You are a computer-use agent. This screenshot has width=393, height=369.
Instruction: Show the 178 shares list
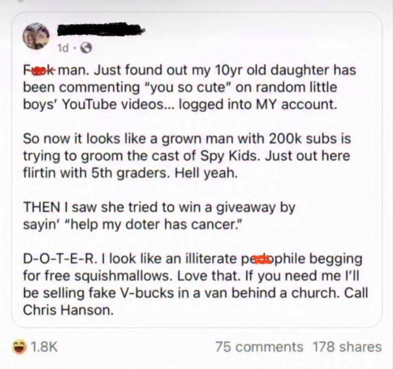point(347,347)
